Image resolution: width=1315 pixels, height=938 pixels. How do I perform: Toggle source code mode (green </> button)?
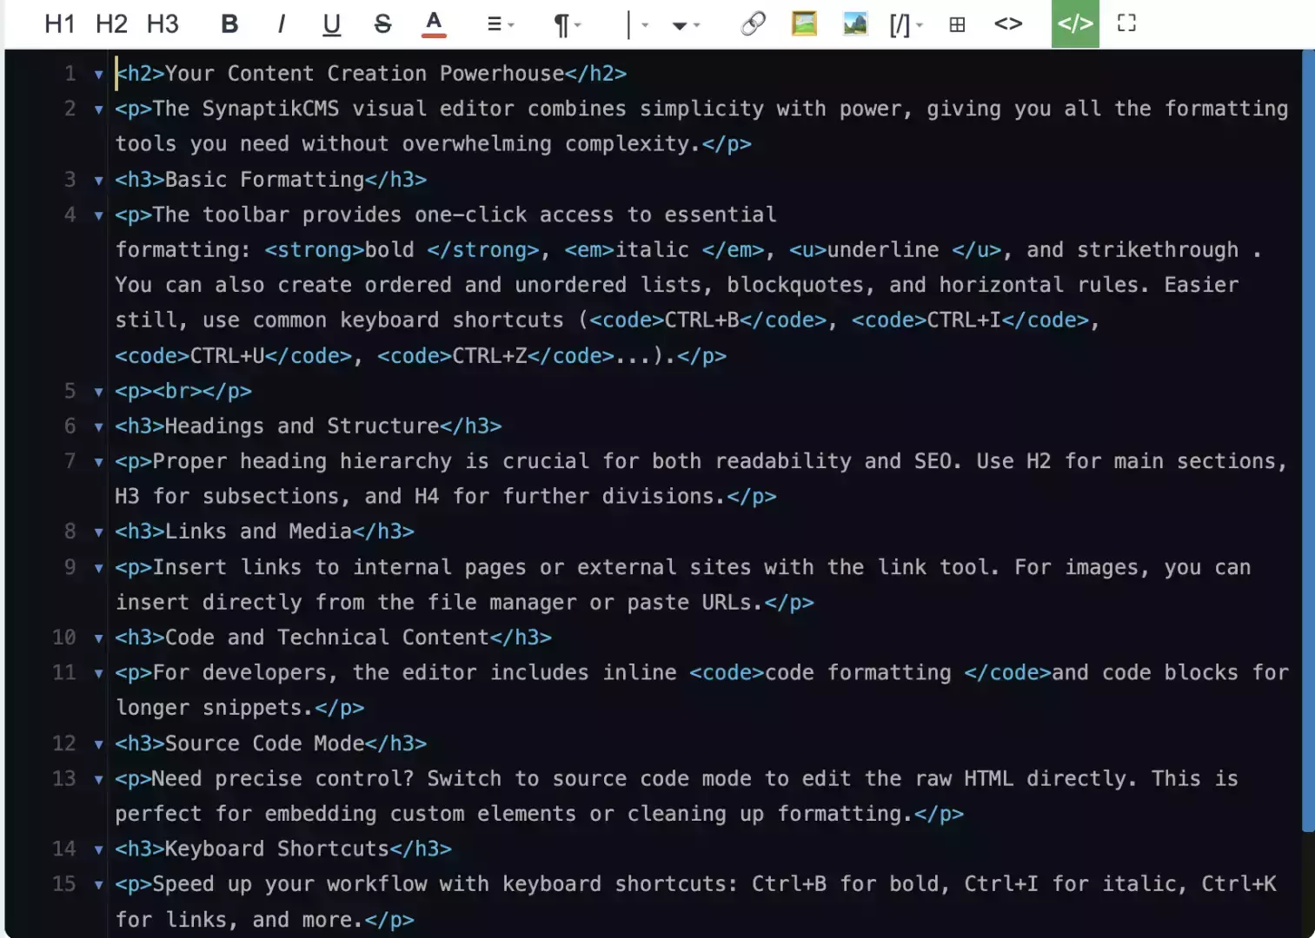pyautogui.click(x=1075, y=23)
